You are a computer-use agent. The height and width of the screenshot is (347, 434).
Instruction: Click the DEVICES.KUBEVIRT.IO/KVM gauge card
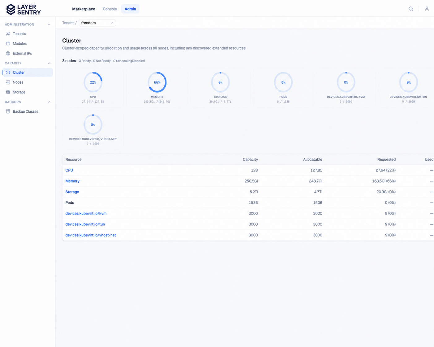(346, 88)
